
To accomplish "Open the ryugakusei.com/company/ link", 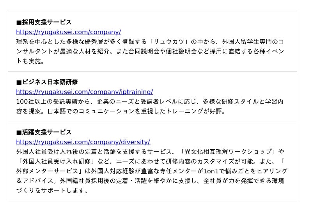I will tap(68, 32).
